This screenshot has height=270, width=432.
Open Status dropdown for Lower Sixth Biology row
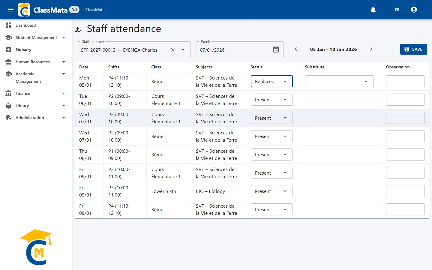click(x=272, y=191)
